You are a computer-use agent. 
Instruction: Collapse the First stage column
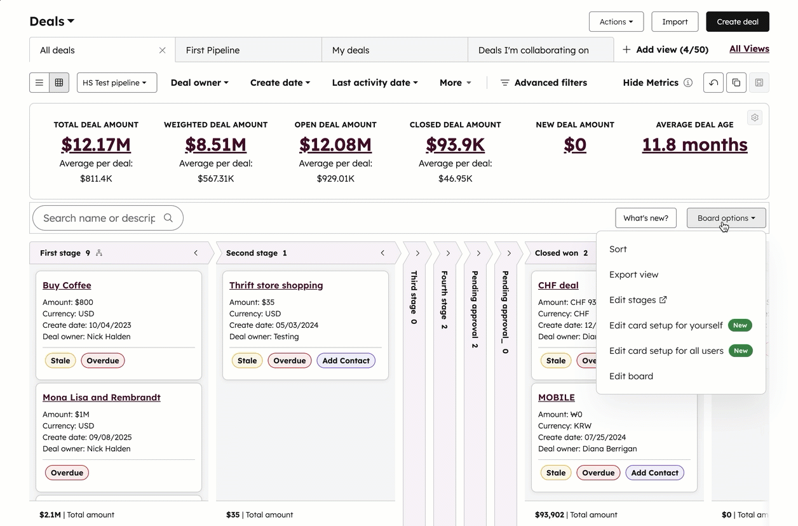(x=196, y=253)
